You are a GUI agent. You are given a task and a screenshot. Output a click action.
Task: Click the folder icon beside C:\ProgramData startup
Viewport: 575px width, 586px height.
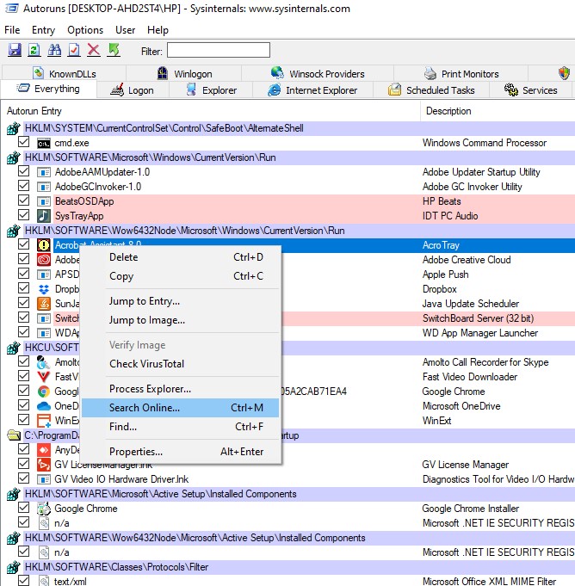pyautogui.click(x=14, y=435)
